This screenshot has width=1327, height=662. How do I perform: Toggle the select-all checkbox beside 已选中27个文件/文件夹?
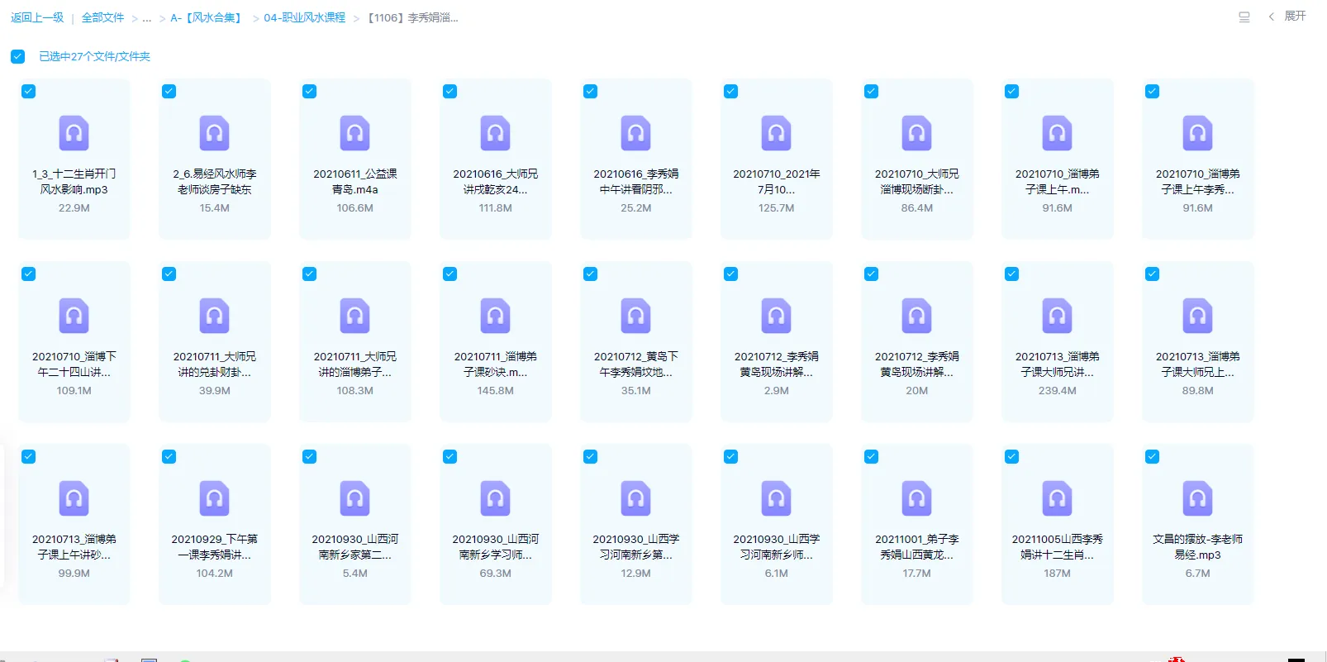17,57
